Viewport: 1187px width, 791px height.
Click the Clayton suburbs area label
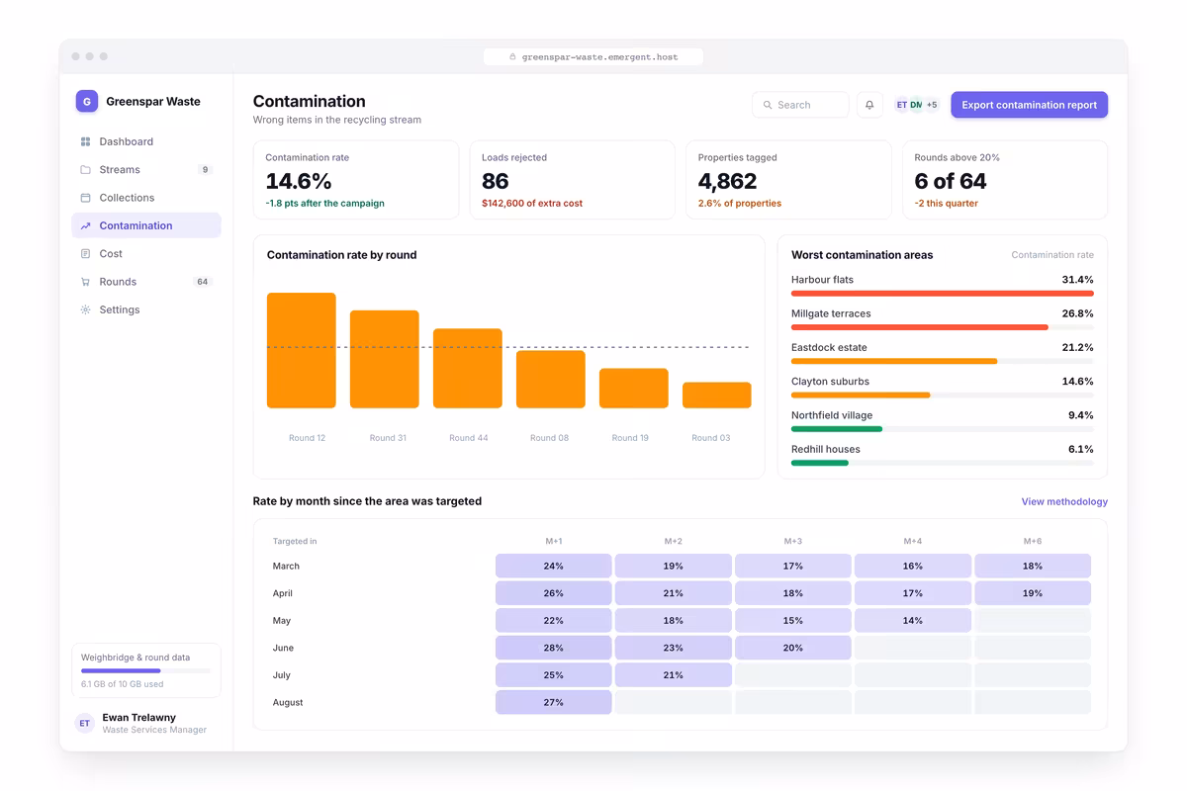click(831, 382)
